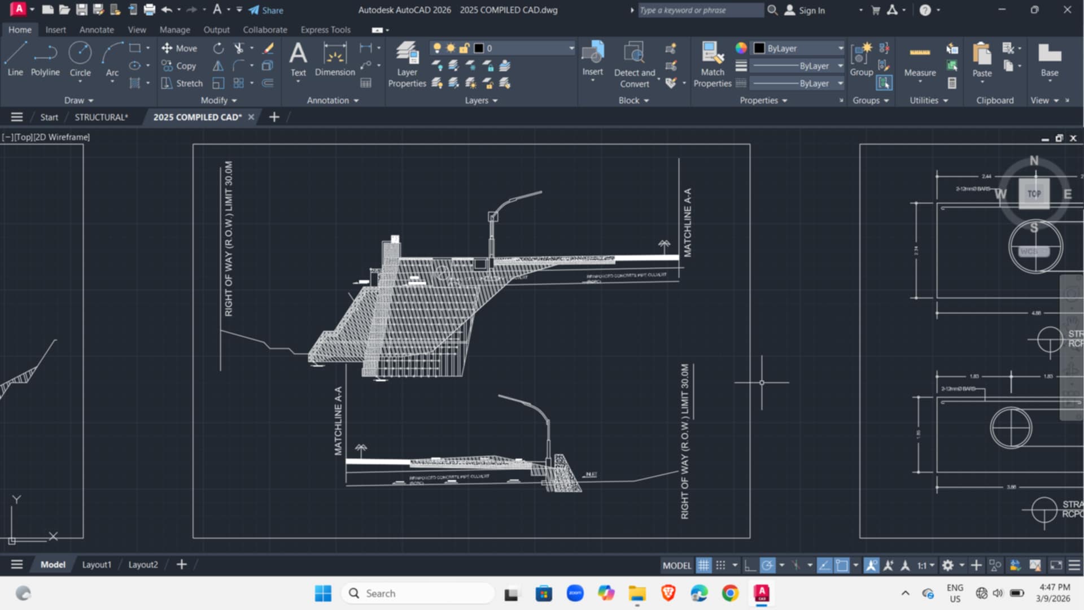Switch to the Annotate ribbon tab
The width and height of the screenshot is (1084, 610).
tap(97, 30)
